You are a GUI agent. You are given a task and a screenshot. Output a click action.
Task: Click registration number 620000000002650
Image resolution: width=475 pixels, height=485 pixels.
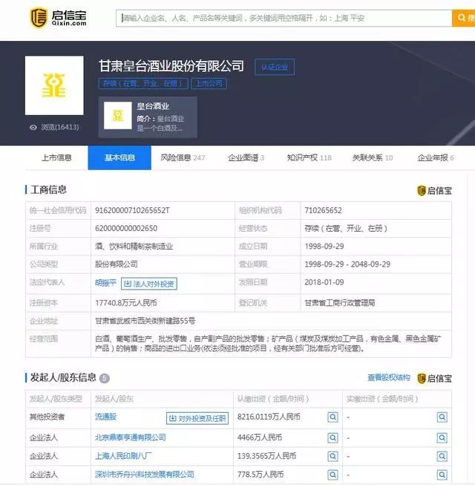[126, 229]
